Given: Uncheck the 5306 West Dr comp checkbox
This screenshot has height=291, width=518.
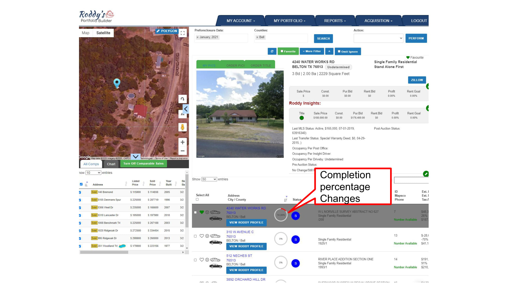Looking at the screenshot, I should coord(80,207).
